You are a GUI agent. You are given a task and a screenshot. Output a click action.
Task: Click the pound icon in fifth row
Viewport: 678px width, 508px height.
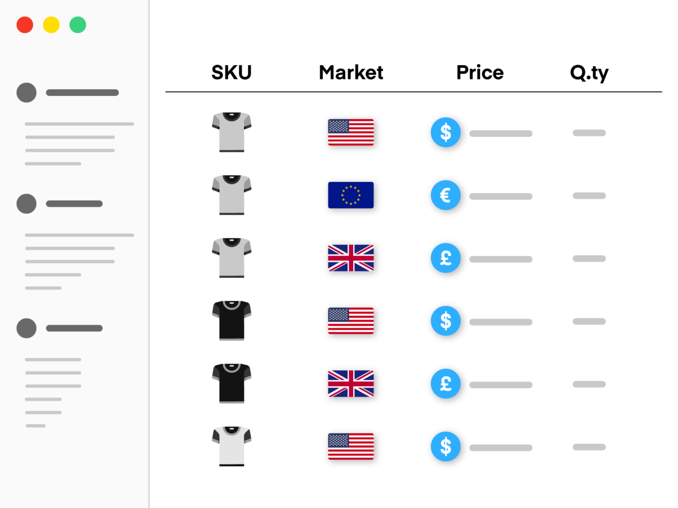(445, 384)
